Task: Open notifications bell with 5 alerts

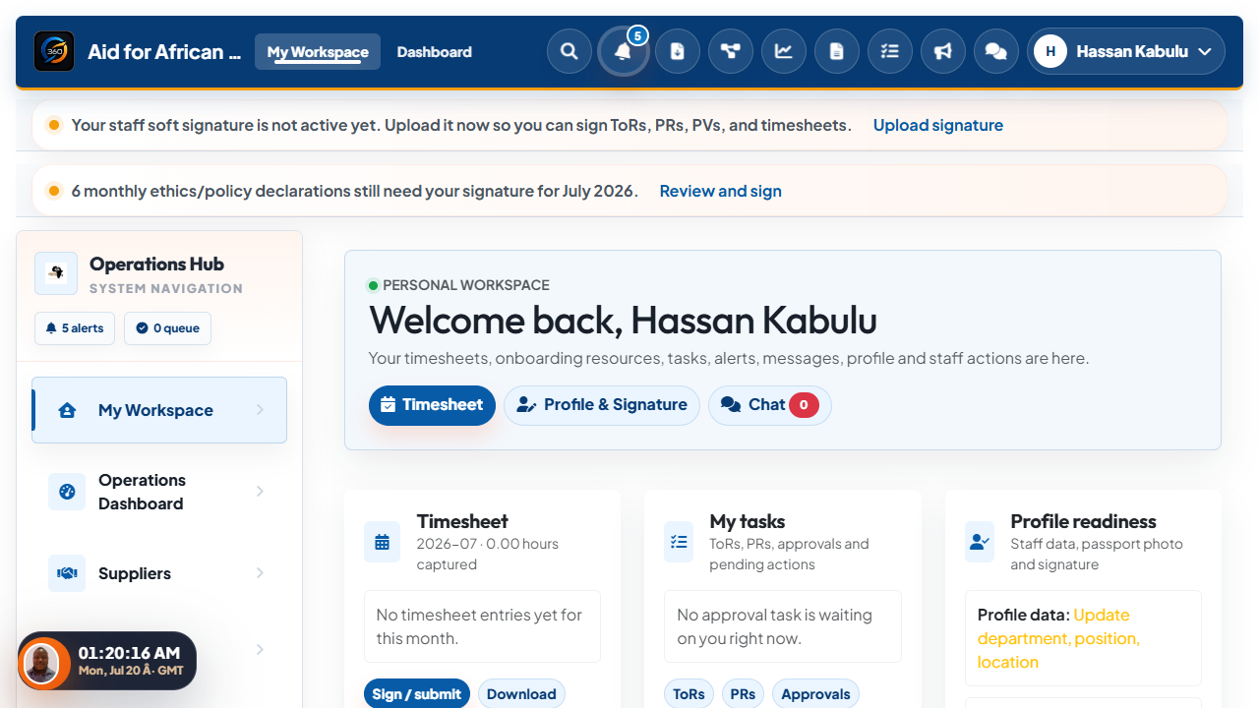Action: point(624,51)
